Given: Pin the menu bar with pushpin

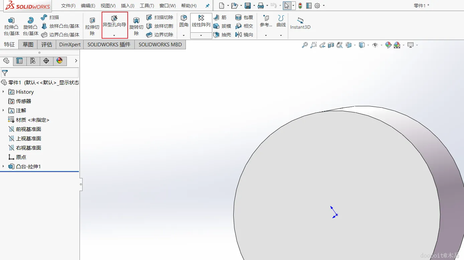Looking at the screenshot, I should pyautogui.click(x=207, y=6).
